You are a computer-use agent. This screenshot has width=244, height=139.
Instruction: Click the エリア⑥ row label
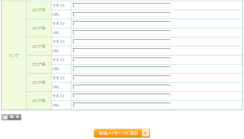(x=39, y=101)
